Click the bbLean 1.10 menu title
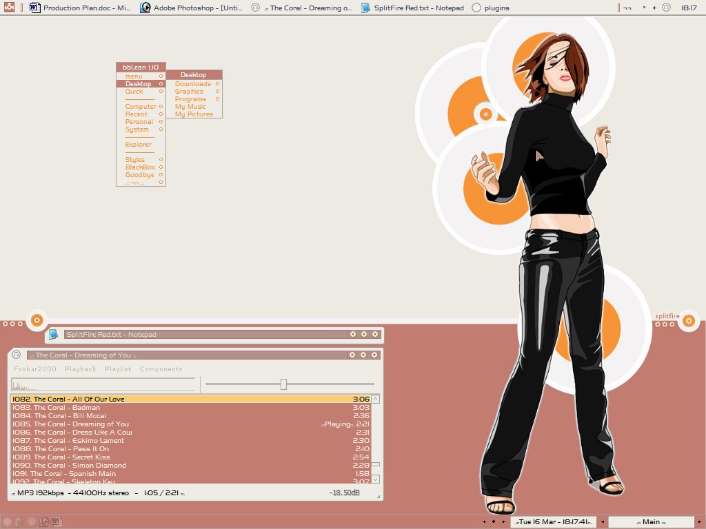Viewport: 706px width, 529px height. coord(141,67)
